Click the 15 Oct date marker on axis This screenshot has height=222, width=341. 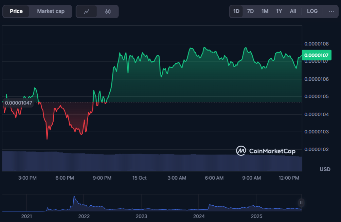[x=139, y=178]
